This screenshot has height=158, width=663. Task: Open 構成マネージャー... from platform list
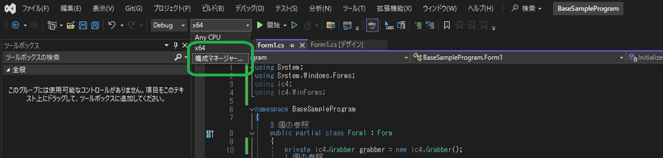[x=220, y=58]
